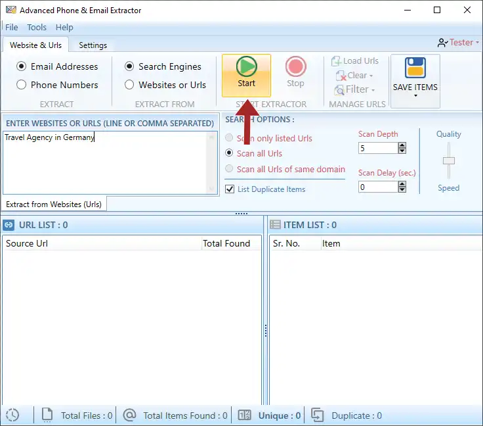Image resolution: width=483 pixels, height=426 pixels.
Task: Click the clock history icon in status bar
Action: point(12,415)
